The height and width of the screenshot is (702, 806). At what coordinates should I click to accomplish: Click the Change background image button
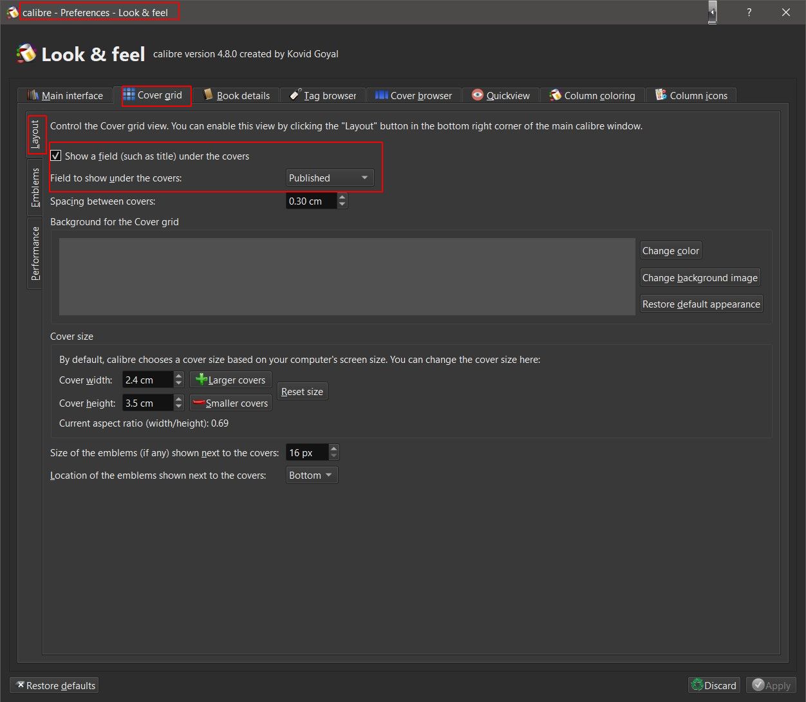point(700,277)
